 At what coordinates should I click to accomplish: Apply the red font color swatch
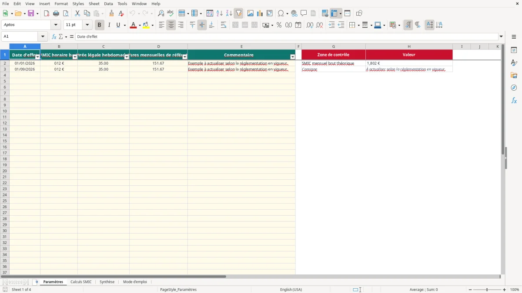pos(134,25)
